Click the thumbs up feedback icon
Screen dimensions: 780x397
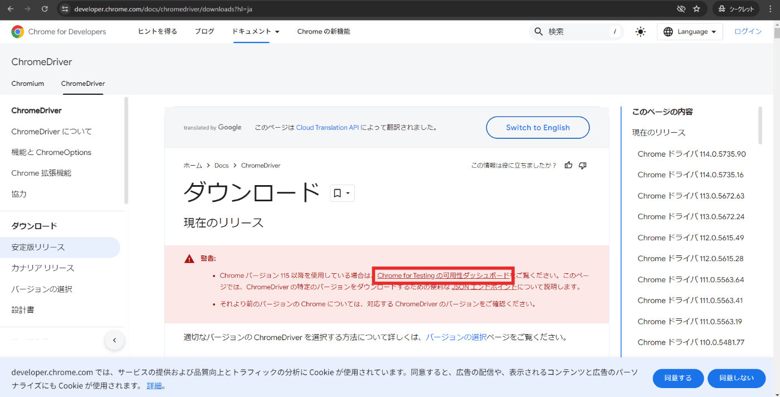(x=568, y=165)
